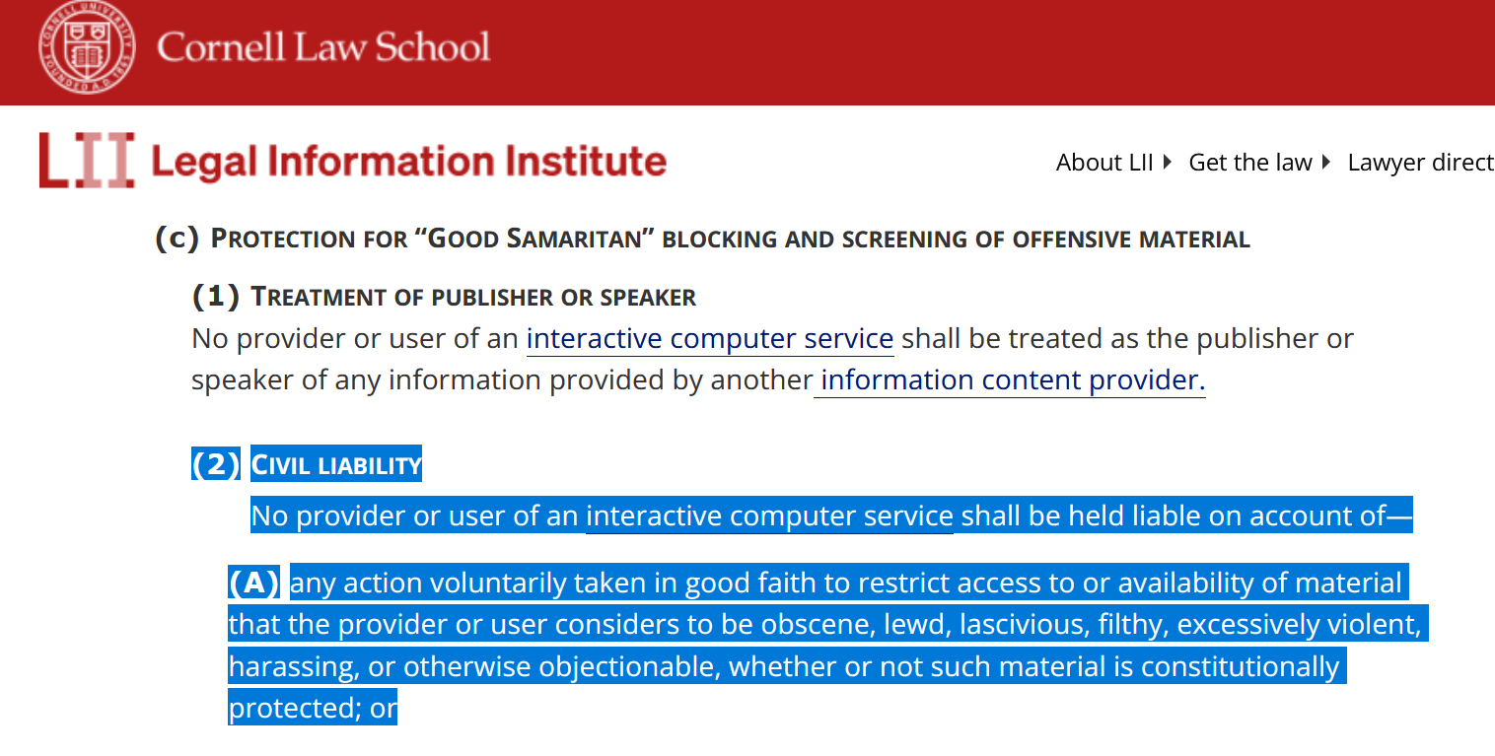Expand the Get the law dropdown arrow

[x=1326, y=162]
